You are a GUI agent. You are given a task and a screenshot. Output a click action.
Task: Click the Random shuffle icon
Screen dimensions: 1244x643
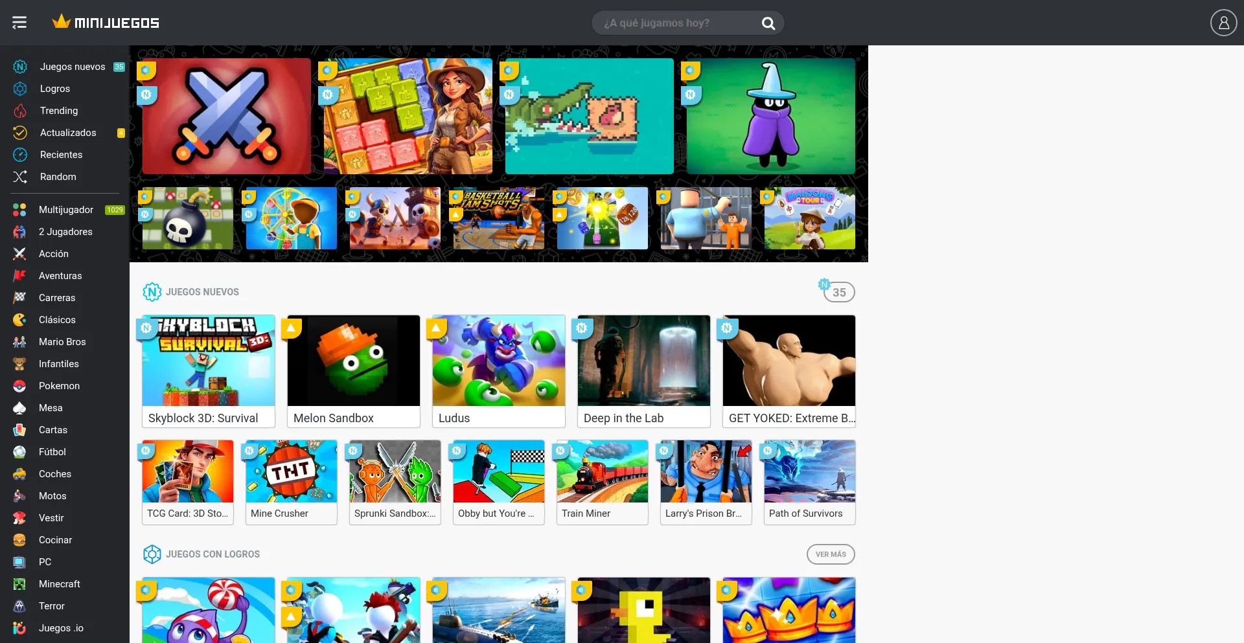pos(20,177)
